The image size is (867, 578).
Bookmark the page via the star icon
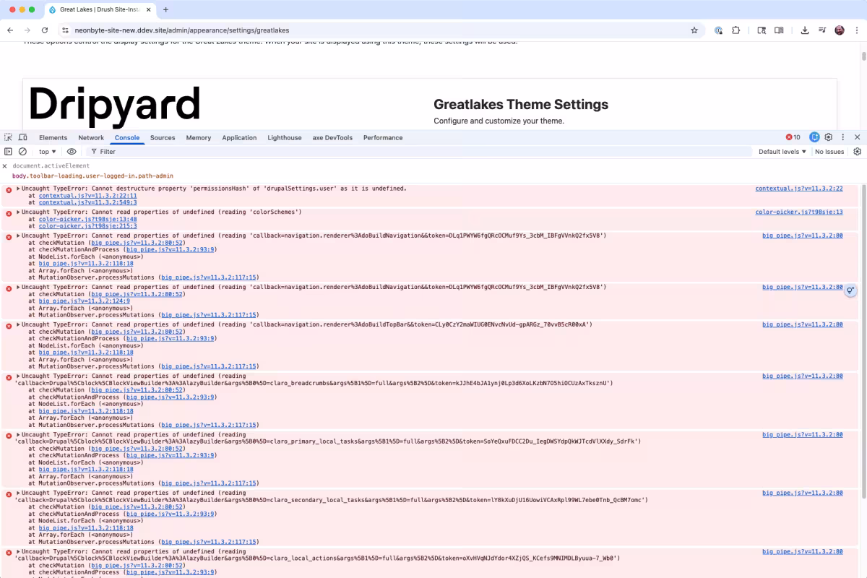[x=694, y=30]
